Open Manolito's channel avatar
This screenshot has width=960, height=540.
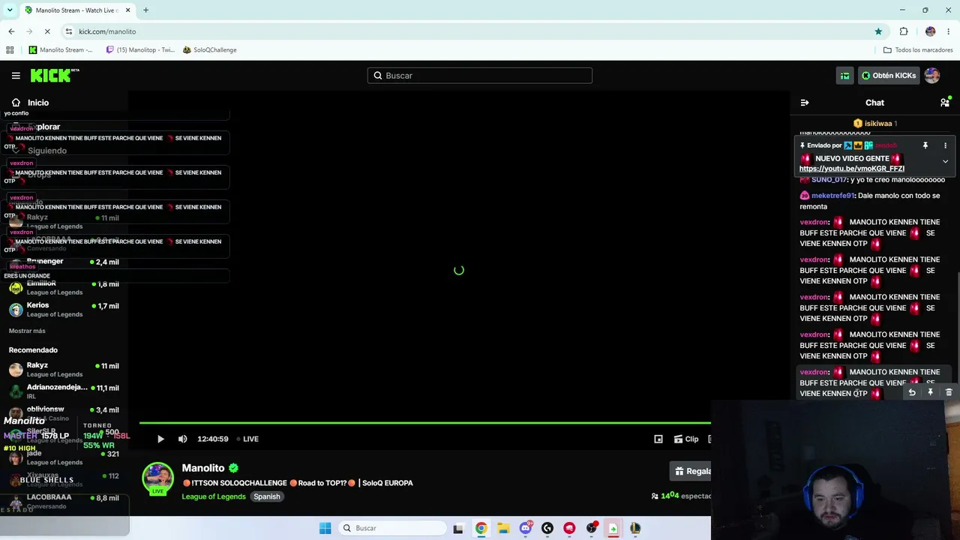point(157,478)
